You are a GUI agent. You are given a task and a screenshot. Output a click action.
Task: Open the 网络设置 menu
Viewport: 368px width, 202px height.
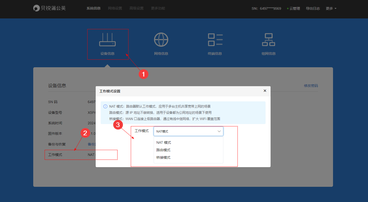click(115, 8)
